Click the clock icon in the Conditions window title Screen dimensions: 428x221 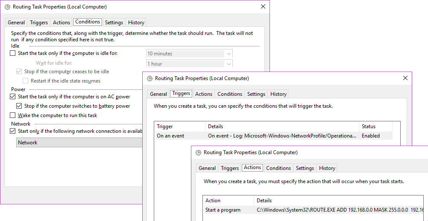(x=7, y=7)
